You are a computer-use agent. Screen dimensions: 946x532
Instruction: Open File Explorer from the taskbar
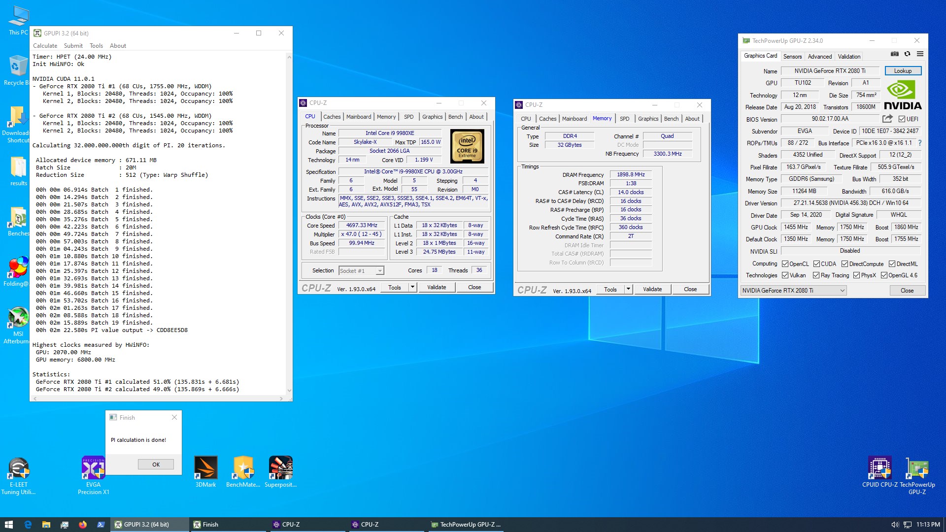(46, 525)
